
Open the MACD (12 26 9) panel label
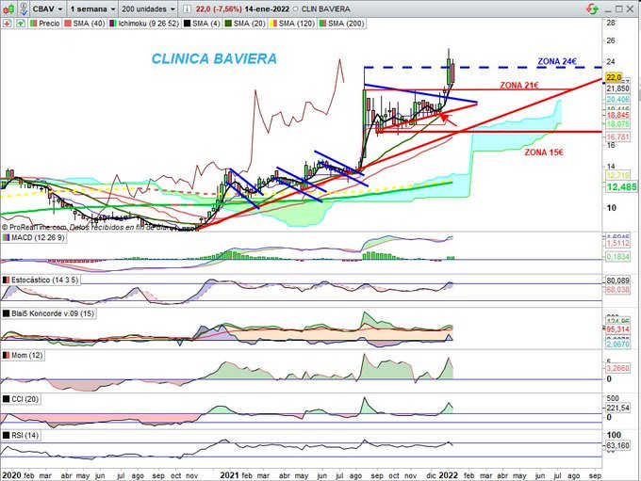click(x=34, y=237)
